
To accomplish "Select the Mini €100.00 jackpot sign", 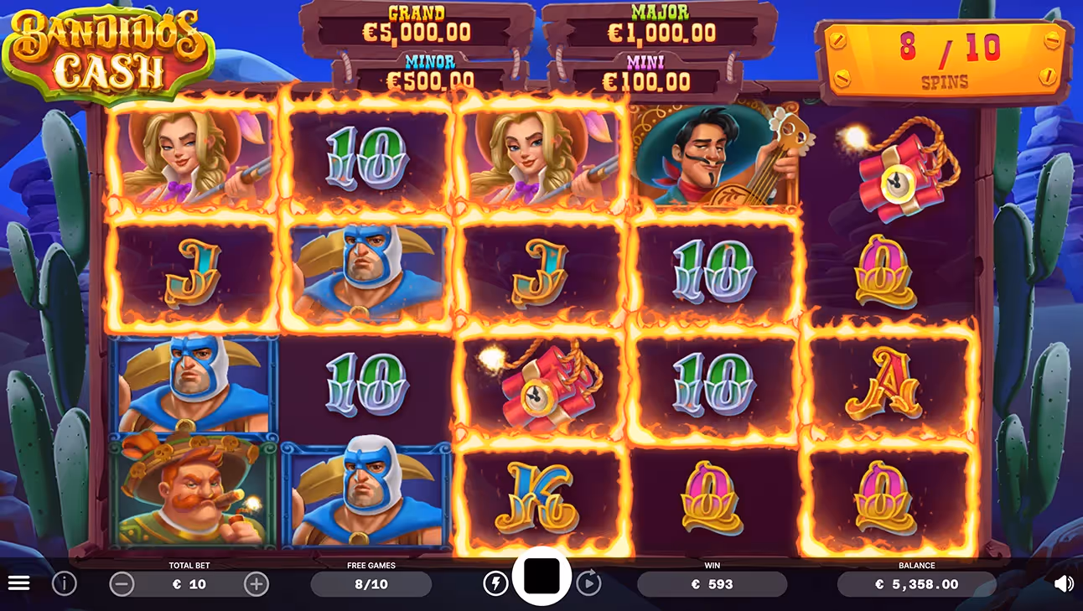I will [646, 74].
